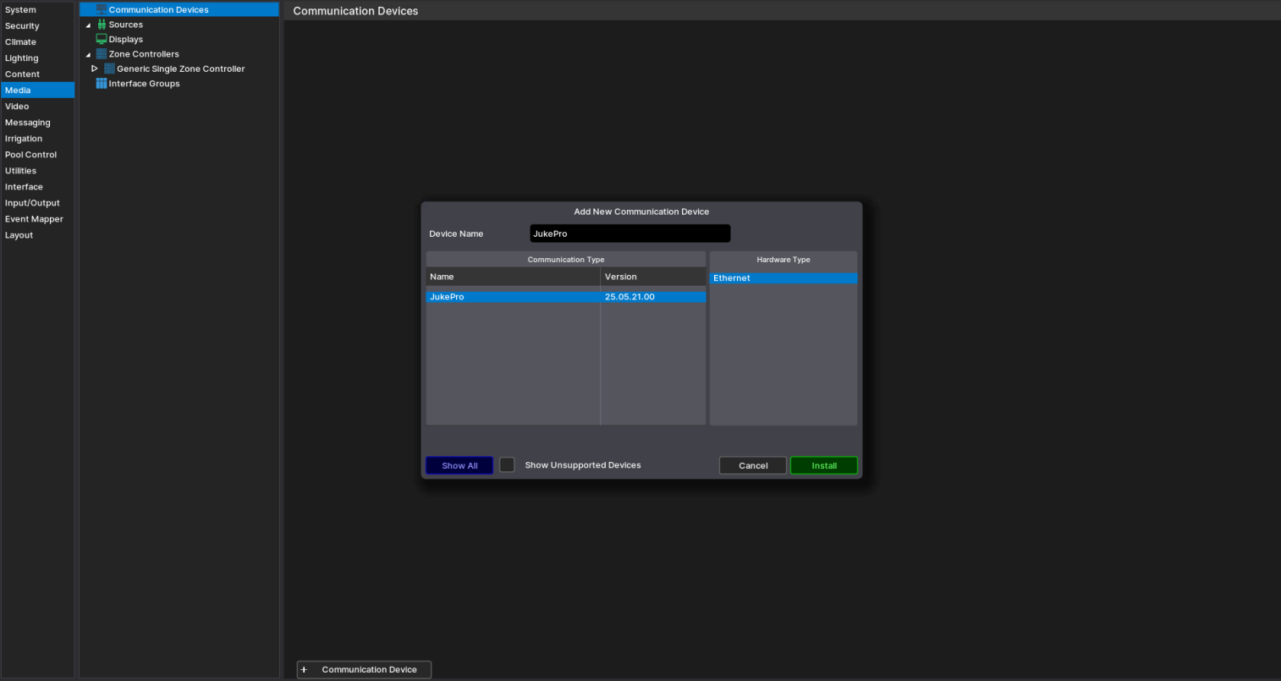Open the Content section
Screen dimensions: 1281x681
click(x=37, y=74)
